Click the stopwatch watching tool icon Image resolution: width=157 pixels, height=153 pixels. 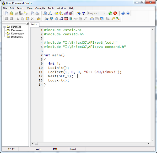pos(56,19)
